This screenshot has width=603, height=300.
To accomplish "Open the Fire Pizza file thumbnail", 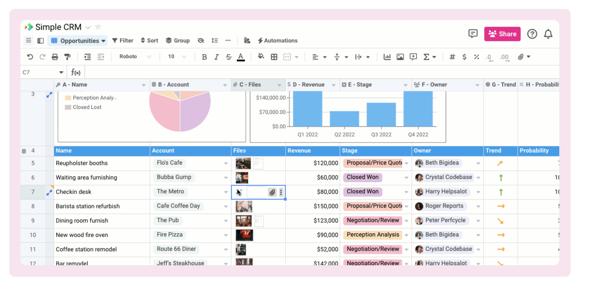I will point(244,235).
